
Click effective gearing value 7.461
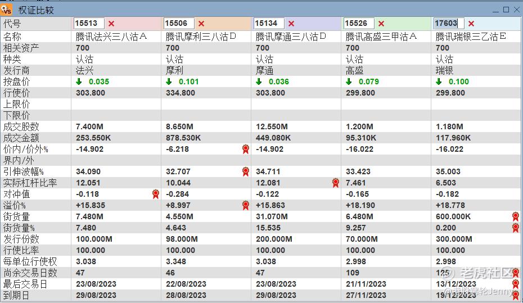355,183
